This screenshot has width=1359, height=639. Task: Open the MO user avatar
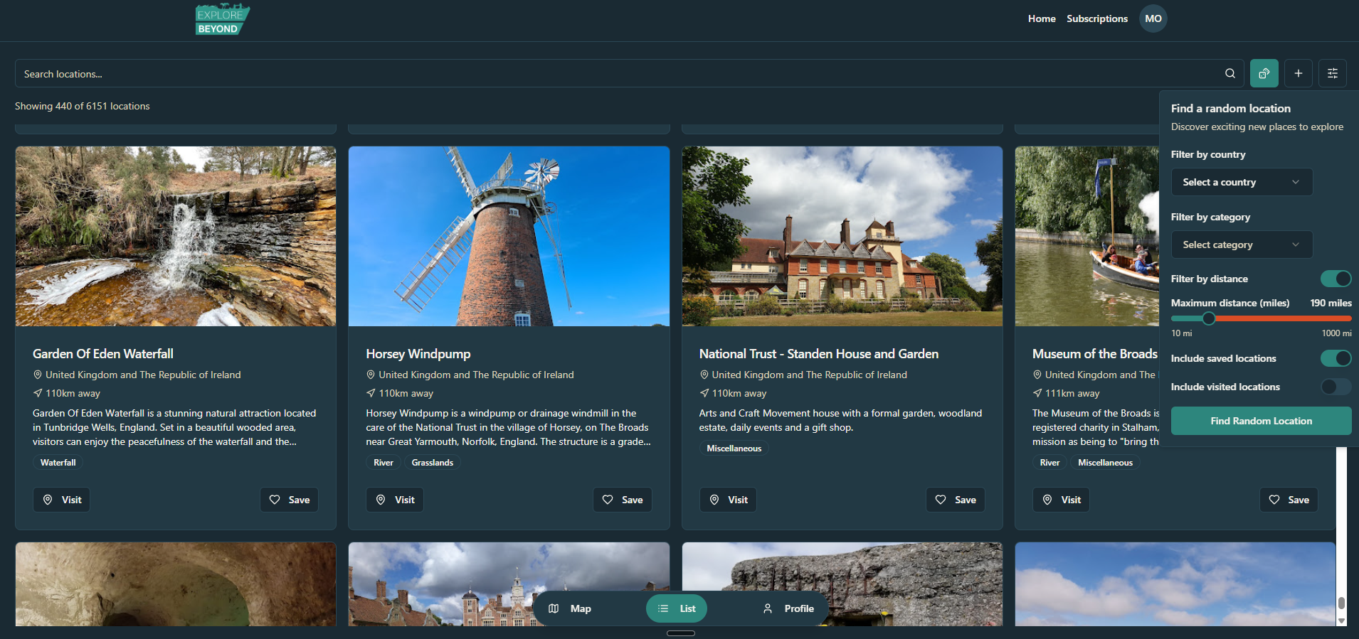[x=1153, y=18]
